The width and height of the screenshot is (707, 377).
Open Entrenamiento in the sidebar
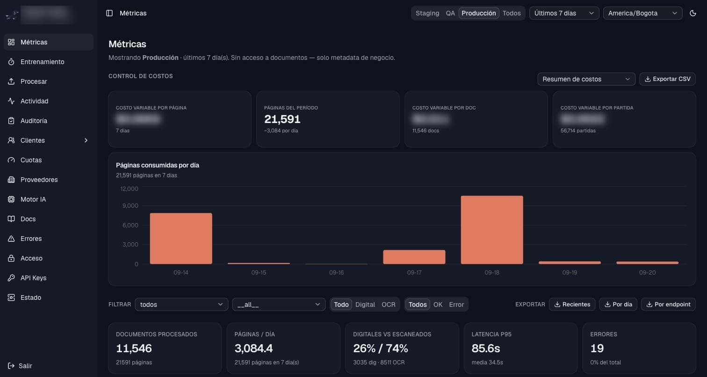49,62
